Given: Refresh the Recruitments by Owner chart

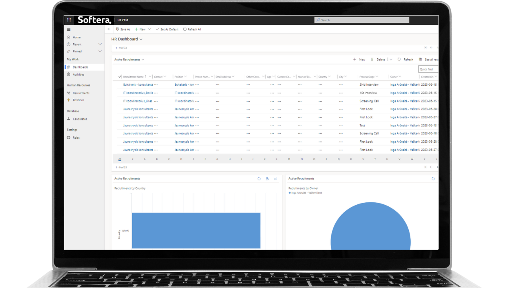Looking at the screenshot, I should [x=433, y=179].
